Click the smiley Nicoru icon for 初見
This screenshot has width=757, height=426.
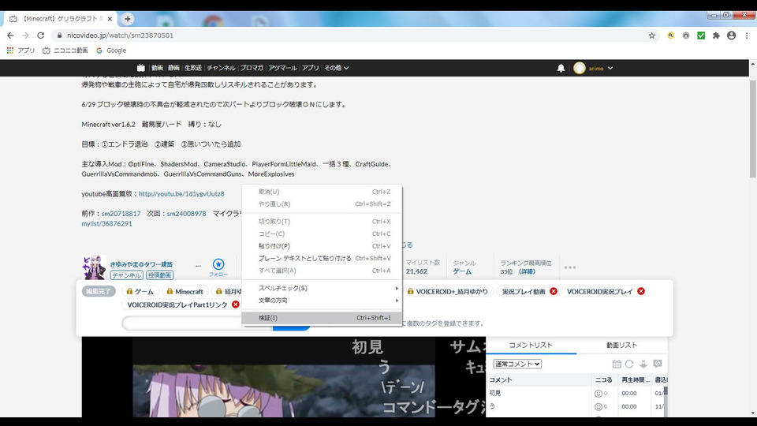point(599,393)
